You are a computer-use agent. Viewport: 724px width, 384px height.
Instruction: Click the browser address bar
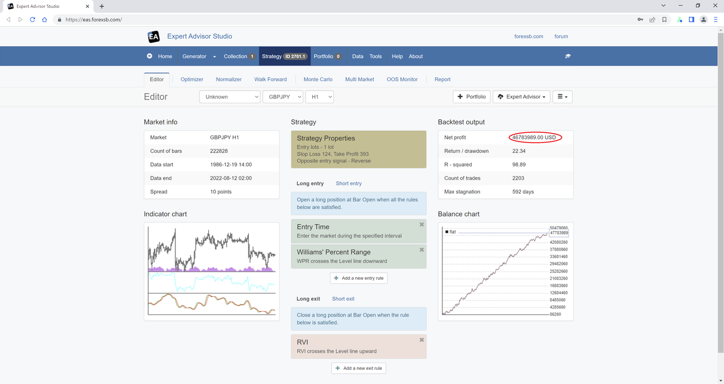point(345,19)
